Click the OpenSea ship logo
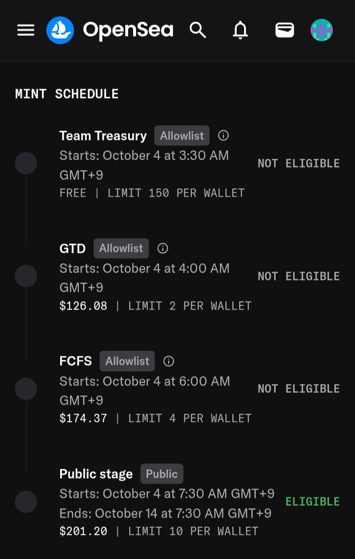Viewport: 355px width, 559px height. tap(60, 30)
